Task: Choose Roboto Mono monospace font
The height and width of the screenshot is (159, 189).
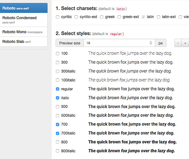Action: (24, 32)
